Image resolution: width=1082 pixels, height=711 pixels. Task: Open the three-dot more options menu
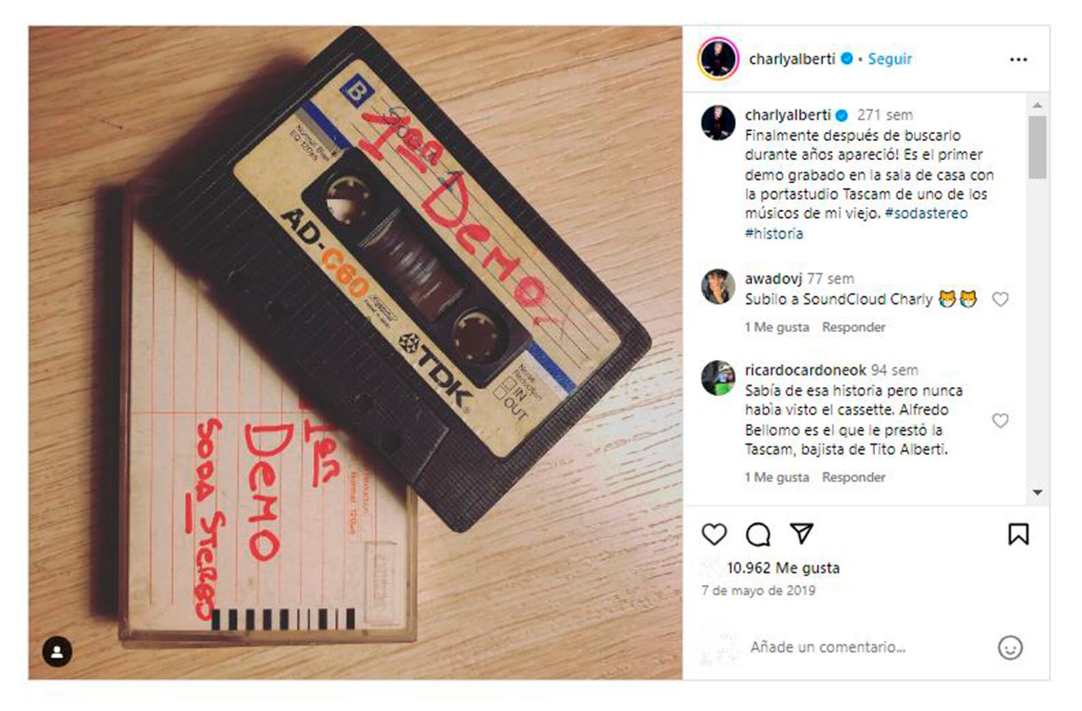[1018, 59]
